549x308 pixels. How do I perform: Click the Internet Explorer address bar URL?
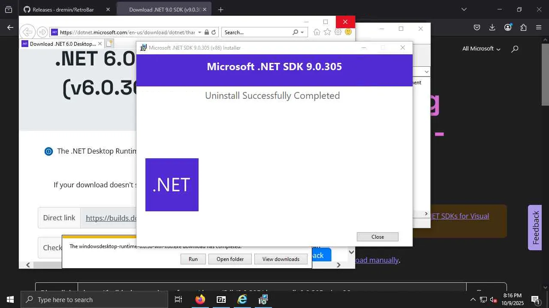pos(127,32)
